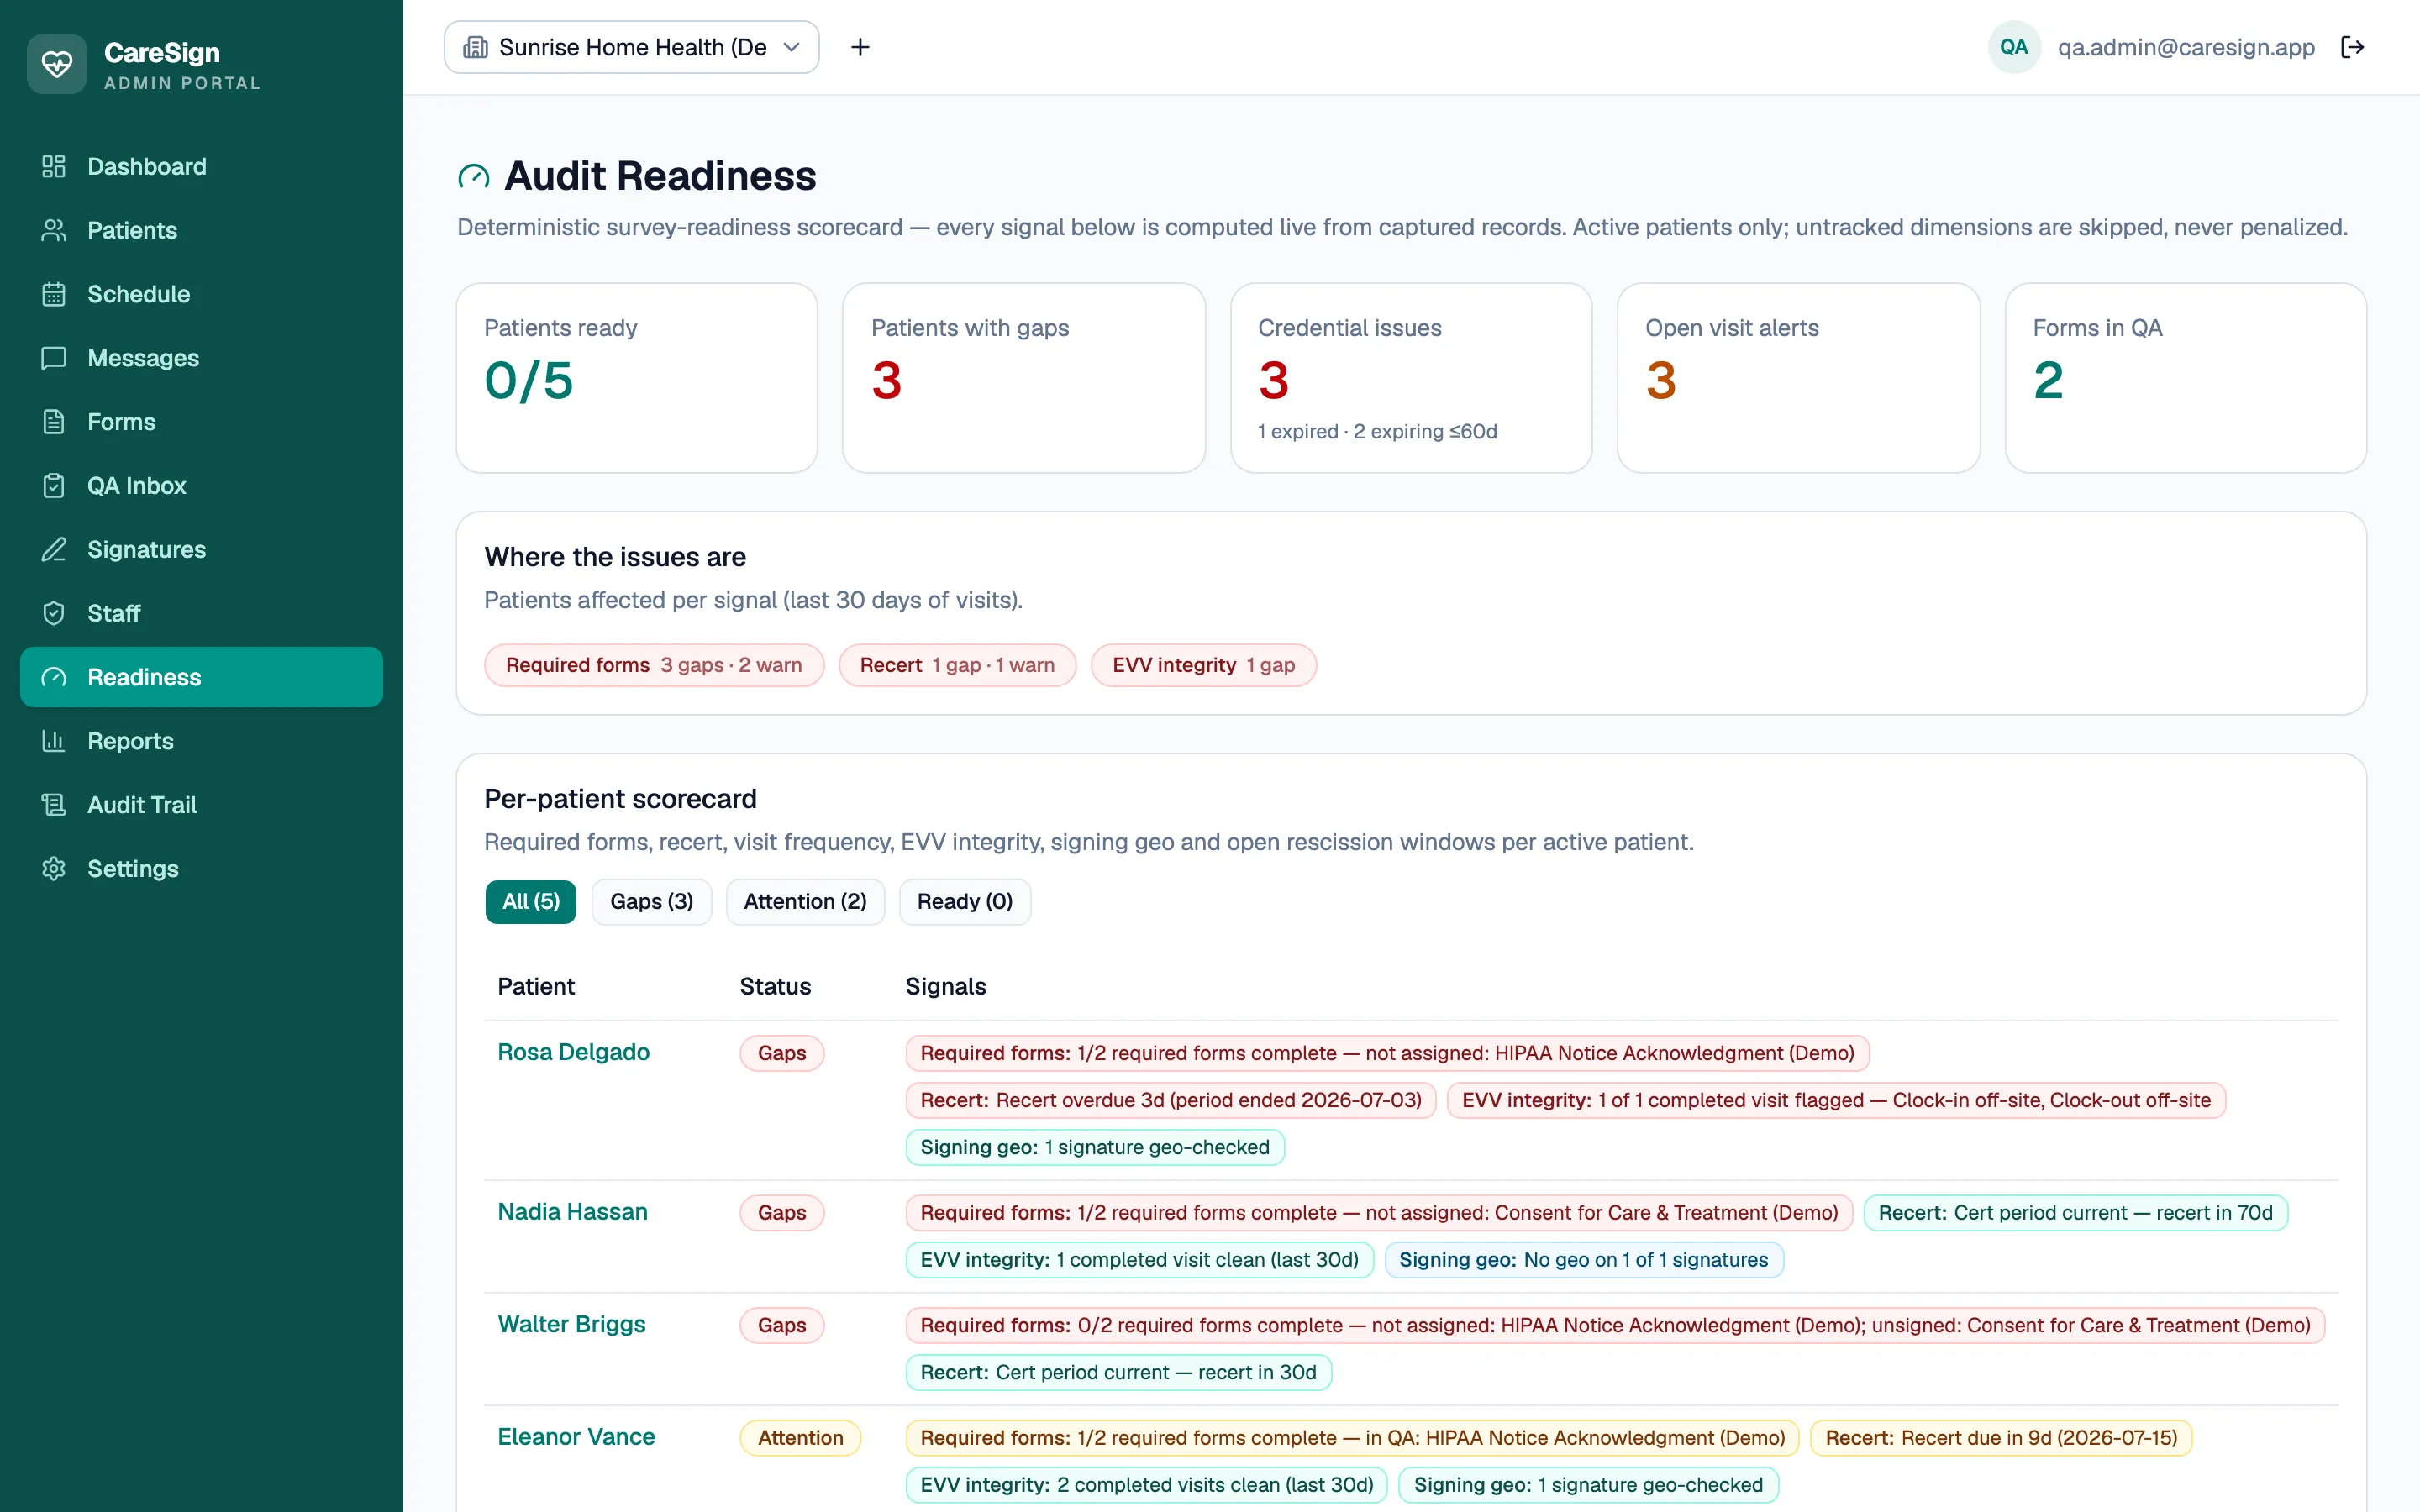Open the Audit Trail page

point(201,805)
